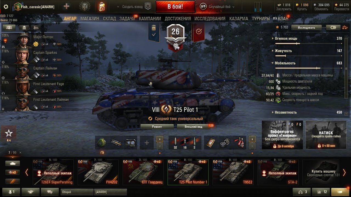Select the FV4202 tank thumbnail
Image resolution: width=351 pixels, height=197 pixels.
98,172
